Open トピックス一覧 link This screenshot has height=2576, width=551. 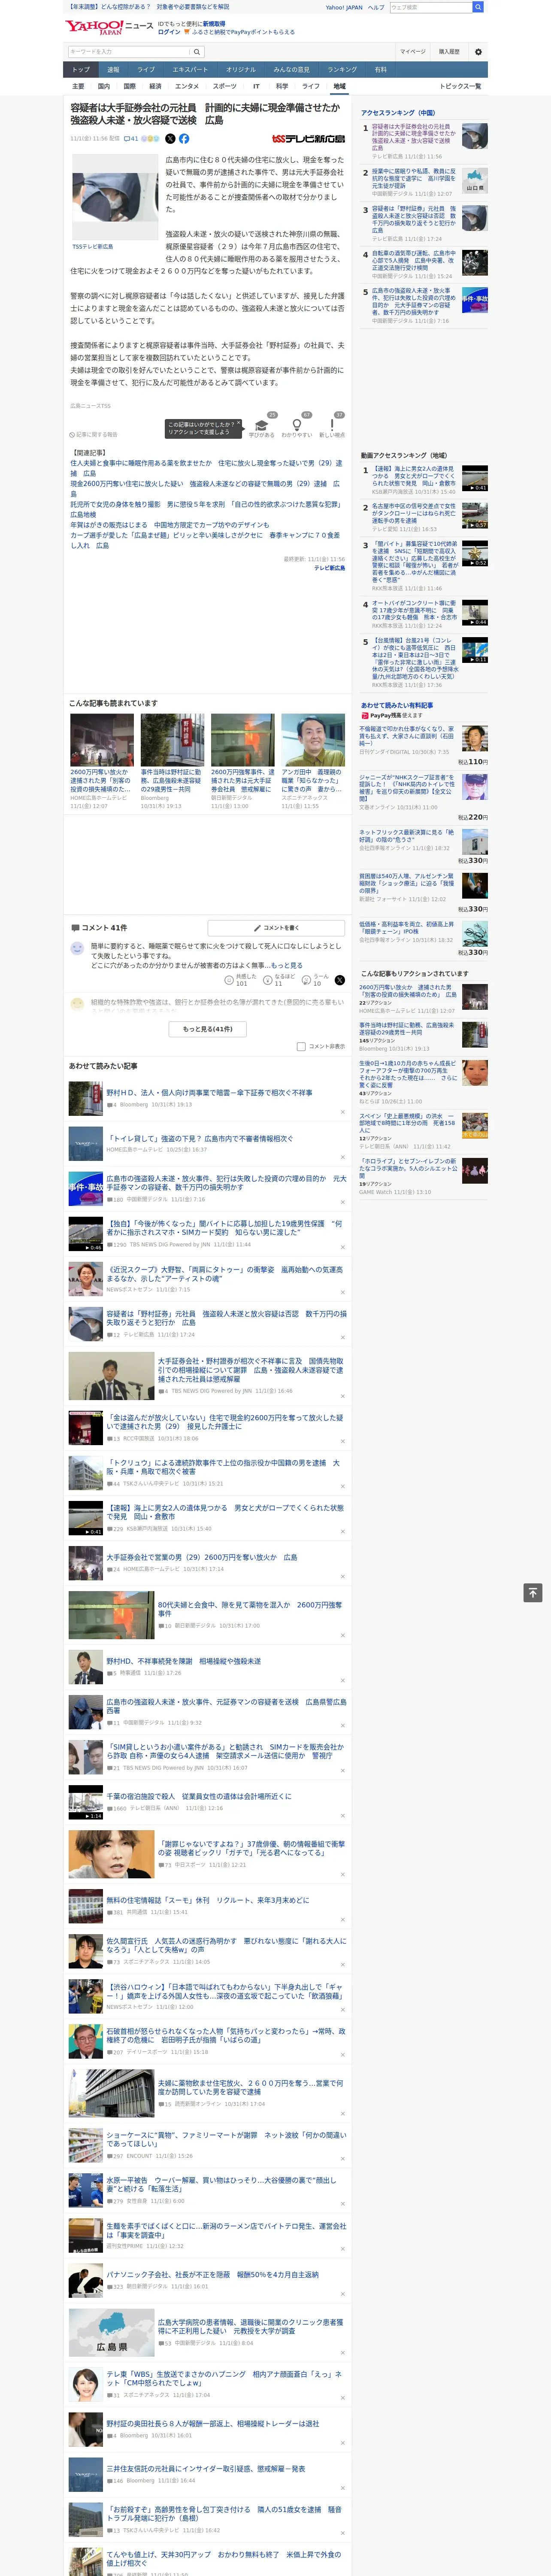[x=460, y=86]
